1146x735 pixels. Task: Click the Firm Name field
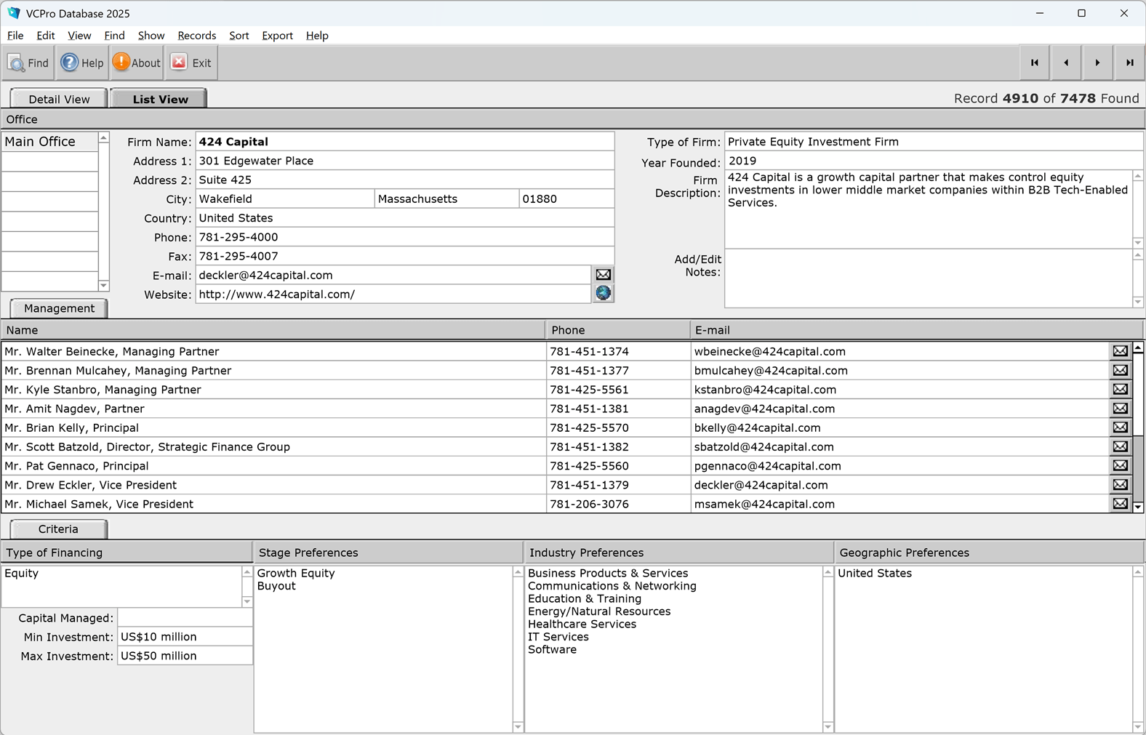pos(405,142)
